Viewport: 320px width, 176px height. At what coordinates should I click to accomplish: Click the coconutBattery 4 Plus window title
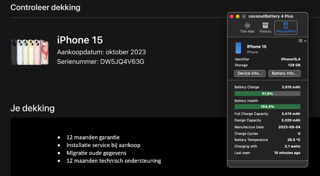[271, 16]
